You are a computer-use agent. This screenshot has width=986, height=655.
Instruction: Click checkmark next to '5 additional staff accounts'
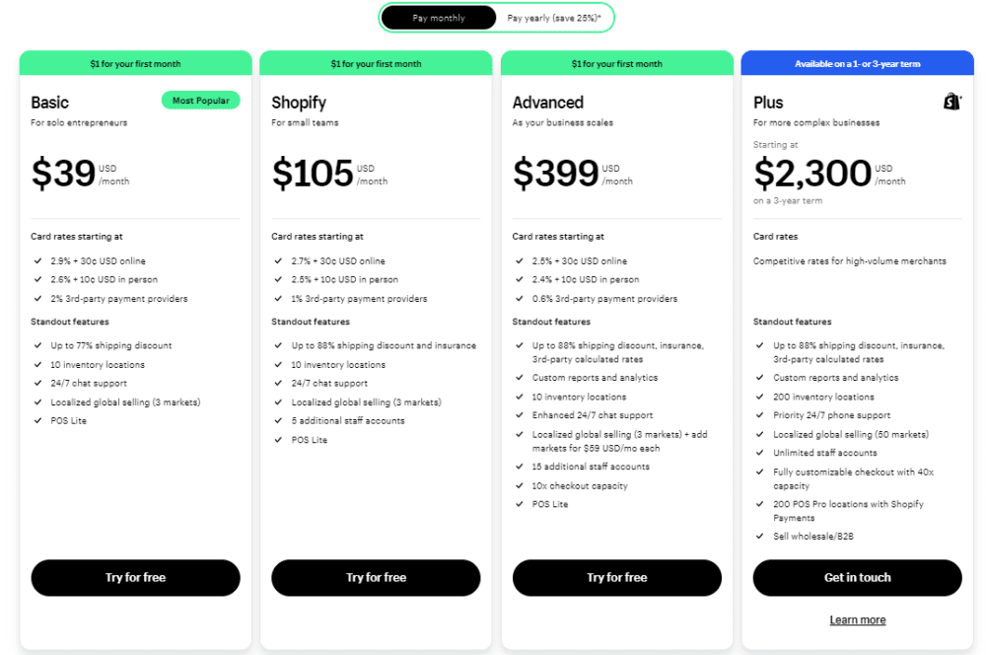click(279, 420)
